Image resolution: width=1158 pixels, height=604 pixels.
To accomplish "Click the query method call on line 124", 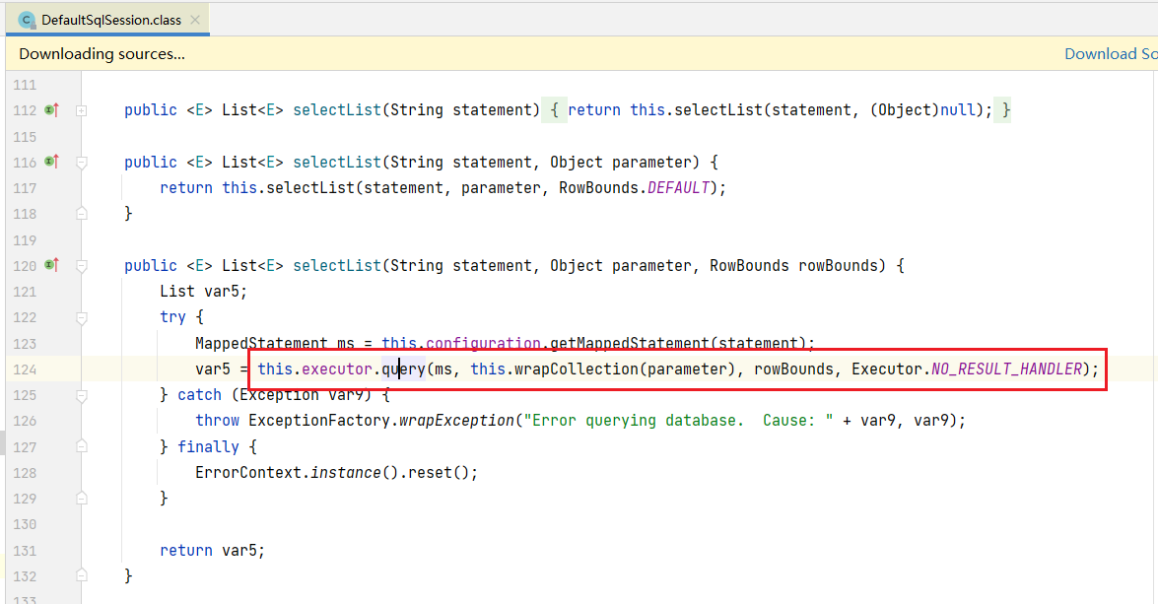I will pos(403,369).
